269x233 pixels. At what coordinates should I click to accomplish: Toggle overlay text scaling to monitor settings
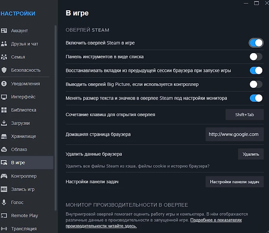point(256,98)
